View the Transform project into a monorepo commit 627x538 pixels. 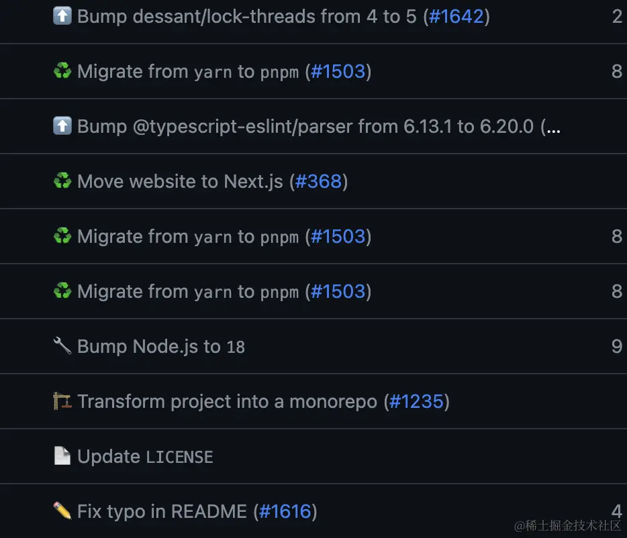tap(228, 401)
